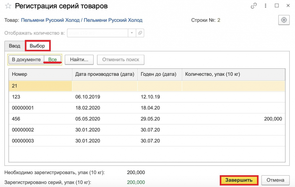This screenshot has width=295, height=187.
Task: Open the unit selector's open-form icon
Action: pos(140,33)
